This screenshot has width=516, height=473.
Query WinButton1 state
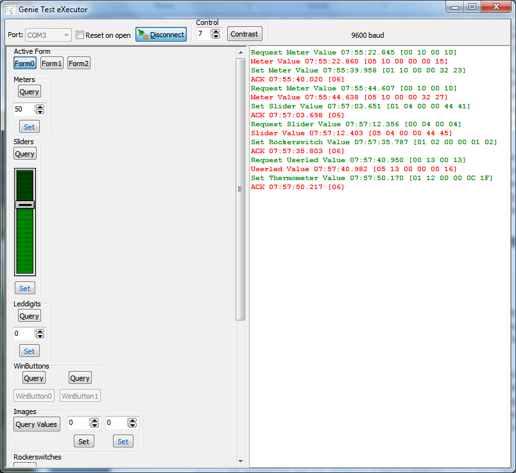(80, 378)
